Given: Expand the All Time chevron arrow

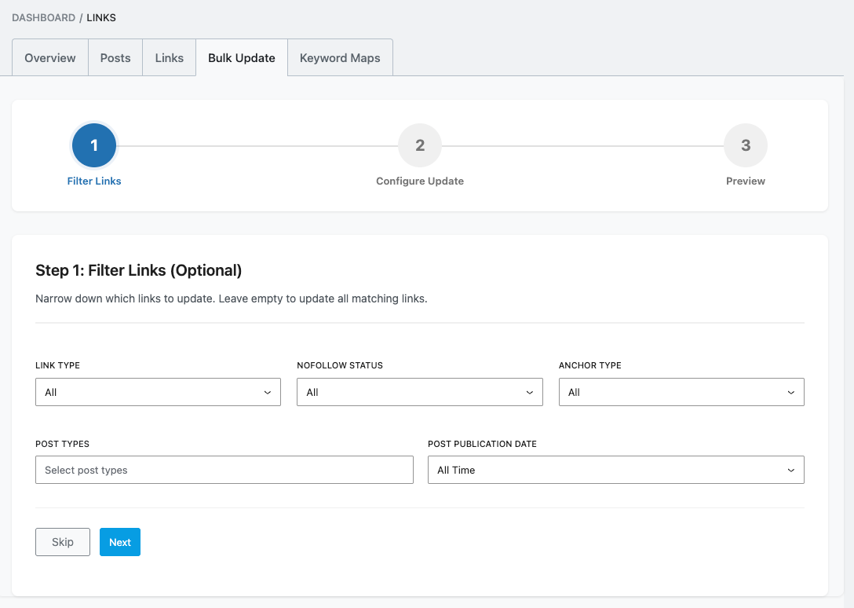Looking at the screenshot, I should click(790, 469).
